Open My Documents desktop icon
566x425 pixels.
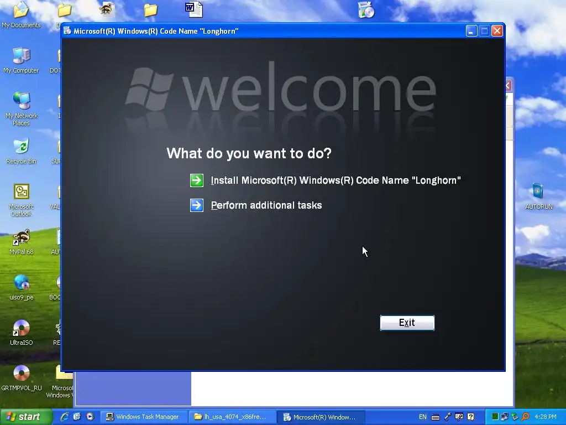tap(21, 14)
